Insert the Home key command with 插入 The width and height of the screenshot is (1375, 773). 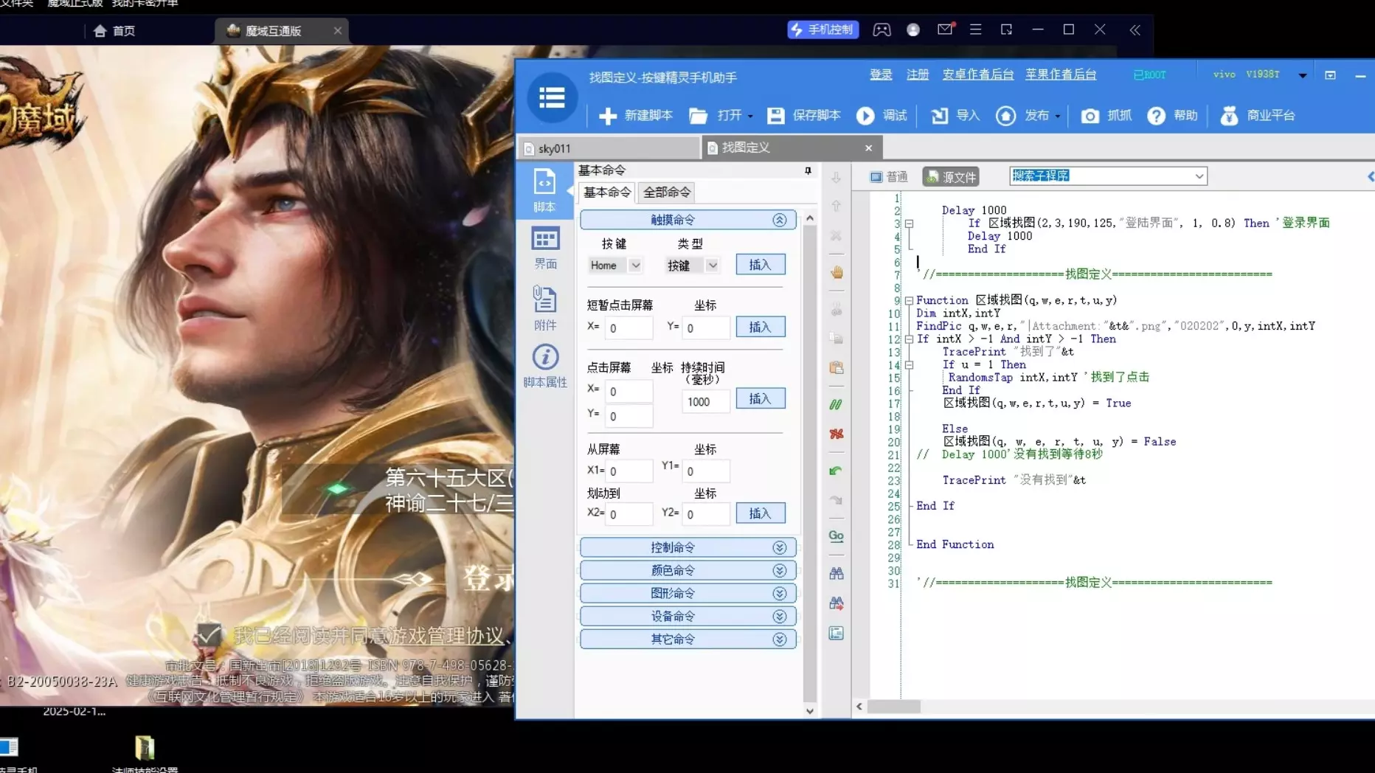[x=761, y=265]
